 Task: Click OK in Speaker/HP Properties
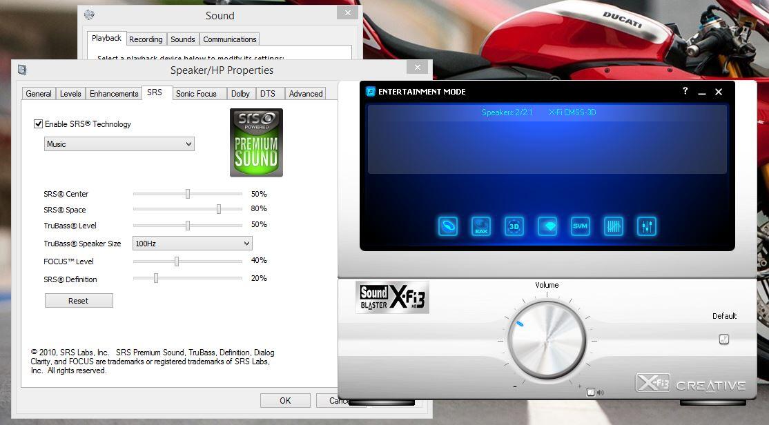coord(285,400)
